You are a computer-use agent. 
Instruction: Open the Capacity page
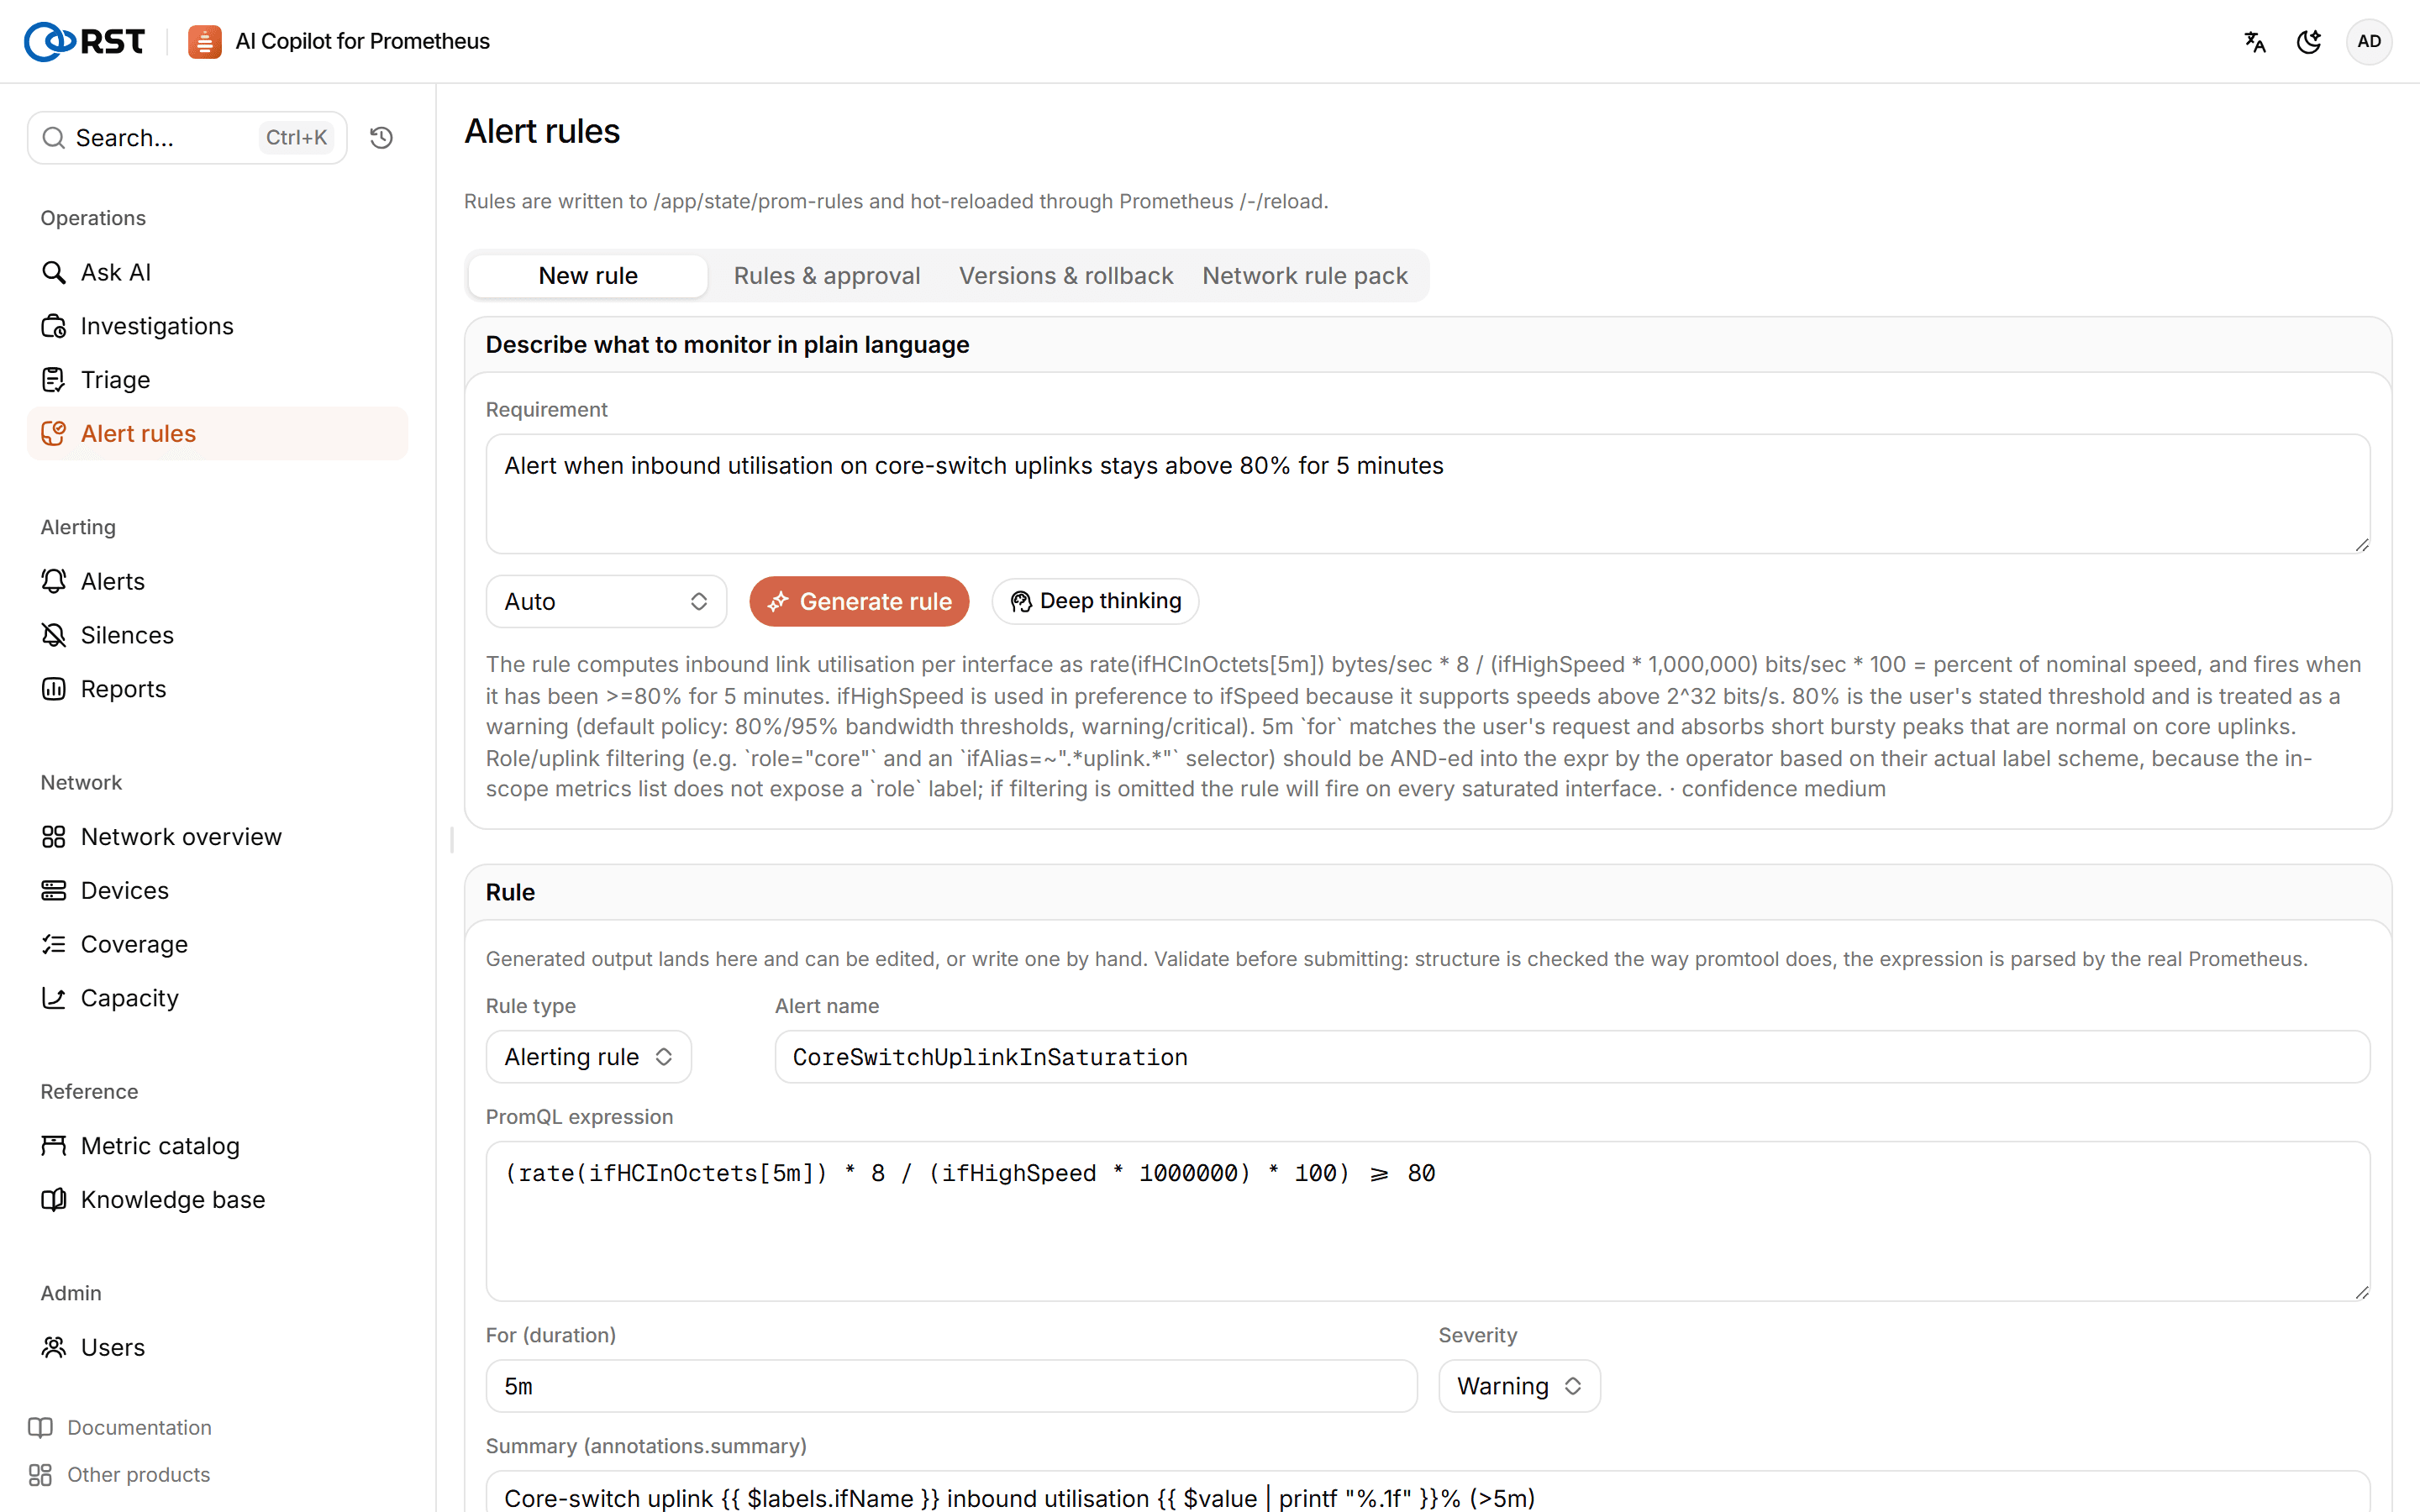217,998
